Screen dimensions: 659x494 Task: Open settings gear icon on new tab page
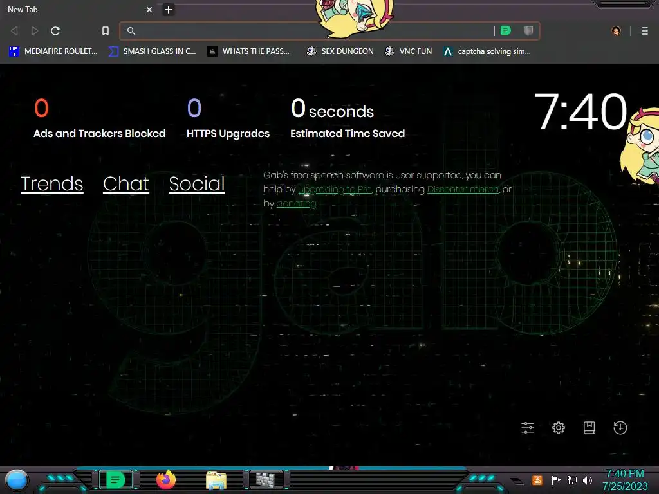click(559, 428)
